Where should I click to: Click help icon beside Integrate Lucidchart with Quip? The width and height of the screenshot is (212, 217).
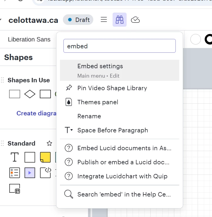pyautogui.click(x=69, y=176)
